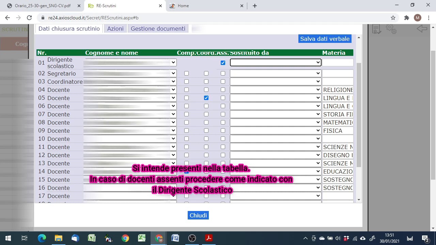
Task: Open name dropdown for Coordinatore row 03
Action: (130, 82)
